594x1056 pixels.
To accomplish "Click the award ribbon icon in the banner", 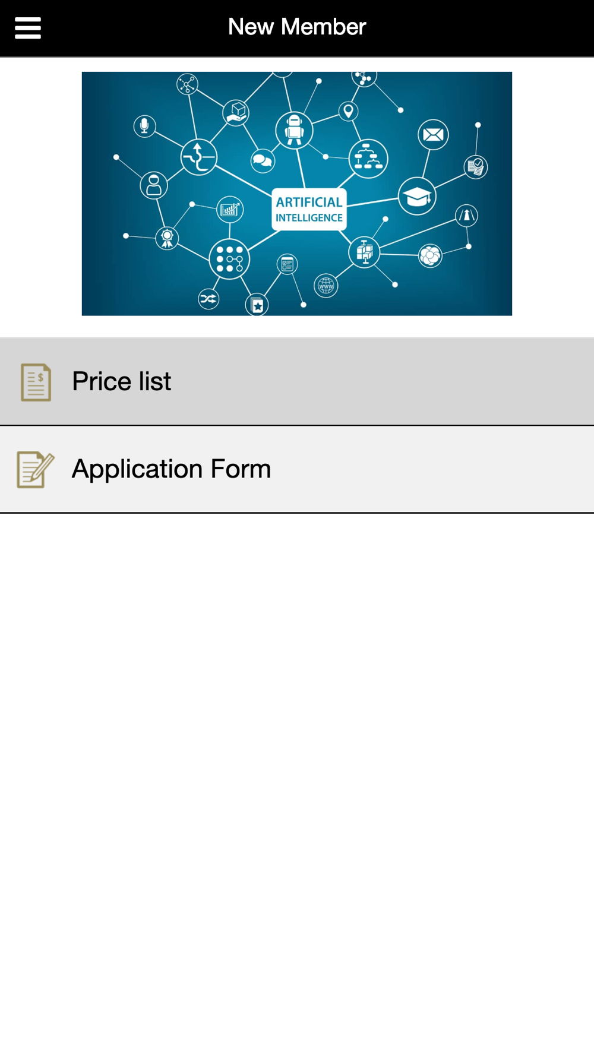I will (x=167, y=238).
